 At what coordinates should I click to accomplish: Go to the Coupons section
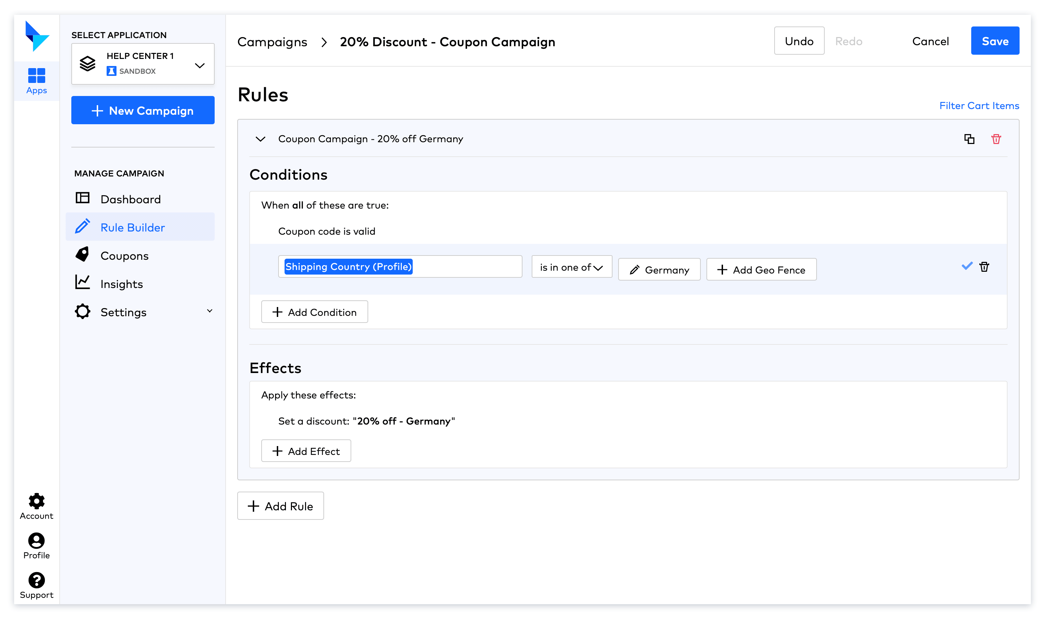124,256
